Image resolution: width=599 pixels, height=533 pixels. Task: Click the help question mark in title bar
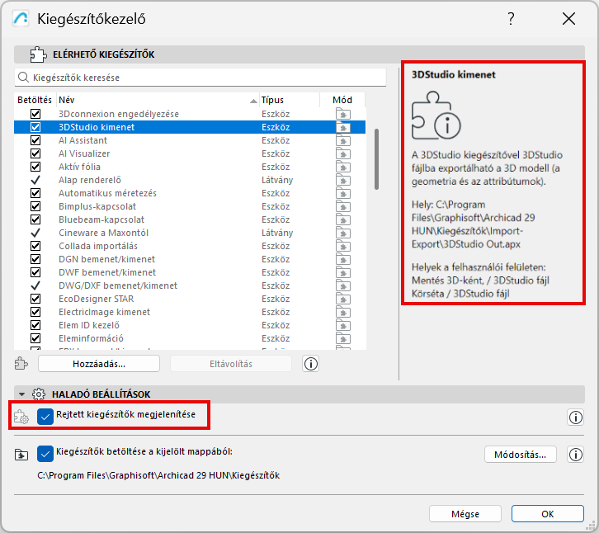511,18
